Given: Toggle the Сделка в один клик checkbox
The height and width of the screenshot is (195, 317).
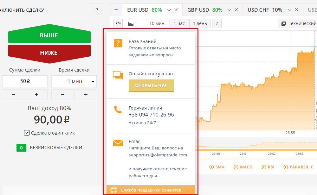Looking at the screenshot, I should 27,133.
